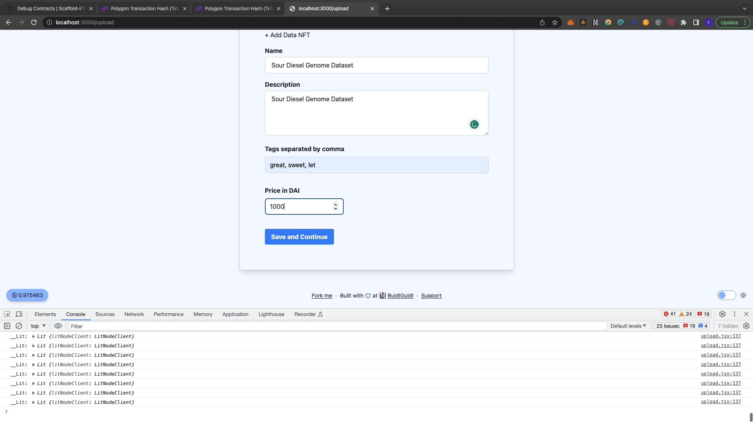Viewport: 753px width, 422px height.
Task: Switch to first Polygon Transaction Hash tab
Action: (x=144, y=8)
